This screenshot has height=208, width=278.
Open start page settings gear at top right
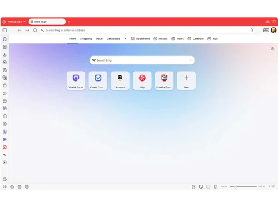(272, 49)
